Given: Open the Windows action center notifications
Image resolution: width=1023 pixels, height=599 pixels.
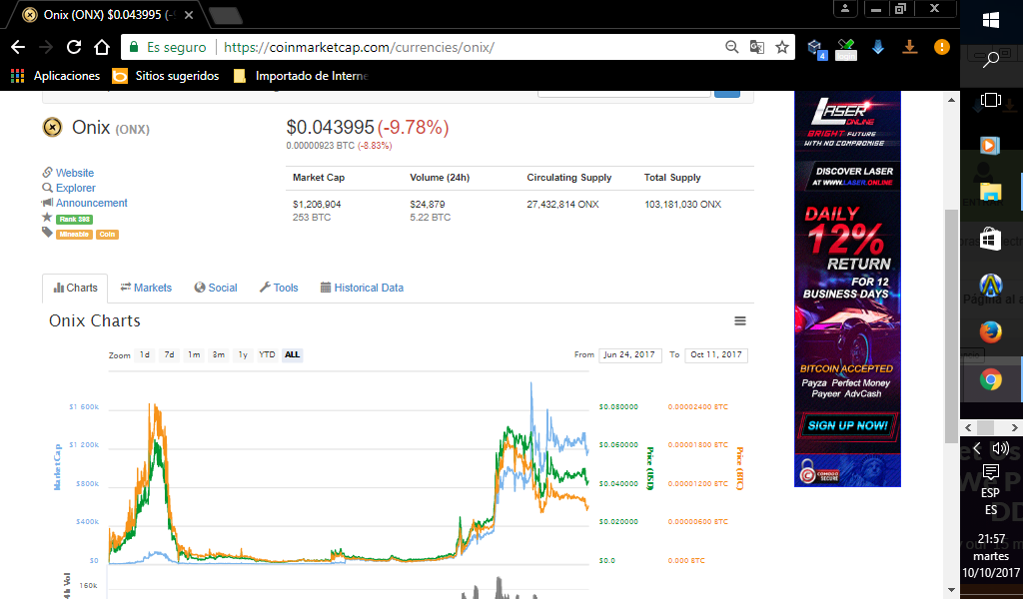Looking at the screenshot, I should coord(991,471).
